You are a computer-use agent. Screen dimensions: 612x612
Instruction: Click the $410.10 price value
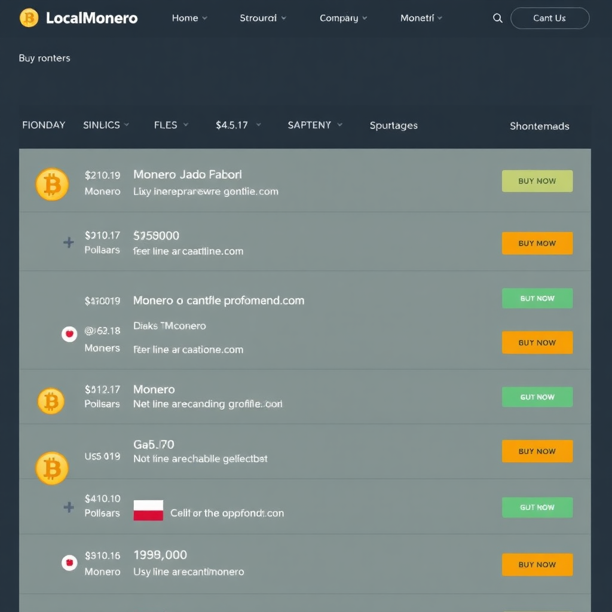point(102,498)
